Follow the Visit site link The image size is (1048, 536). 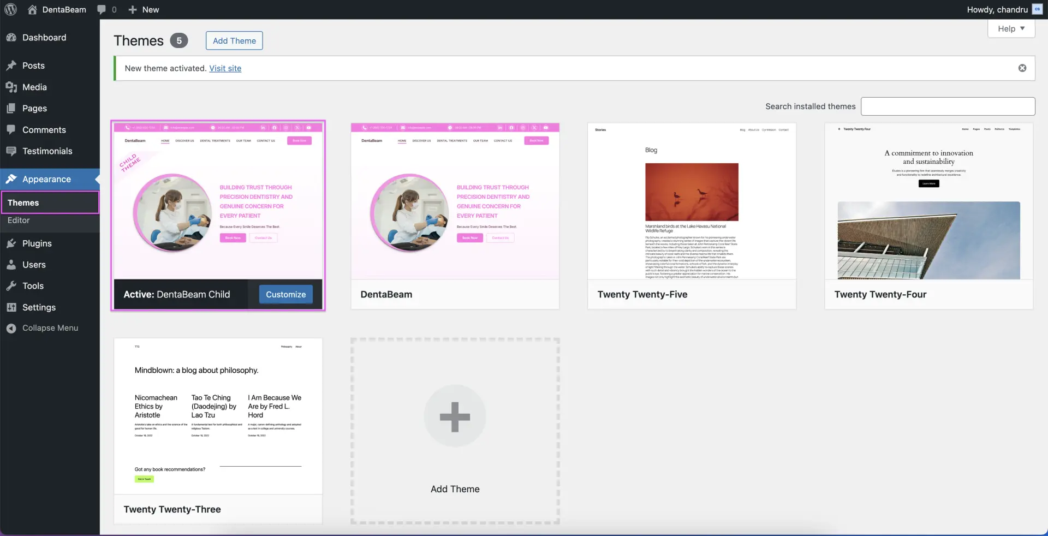(x=225, y=68)
